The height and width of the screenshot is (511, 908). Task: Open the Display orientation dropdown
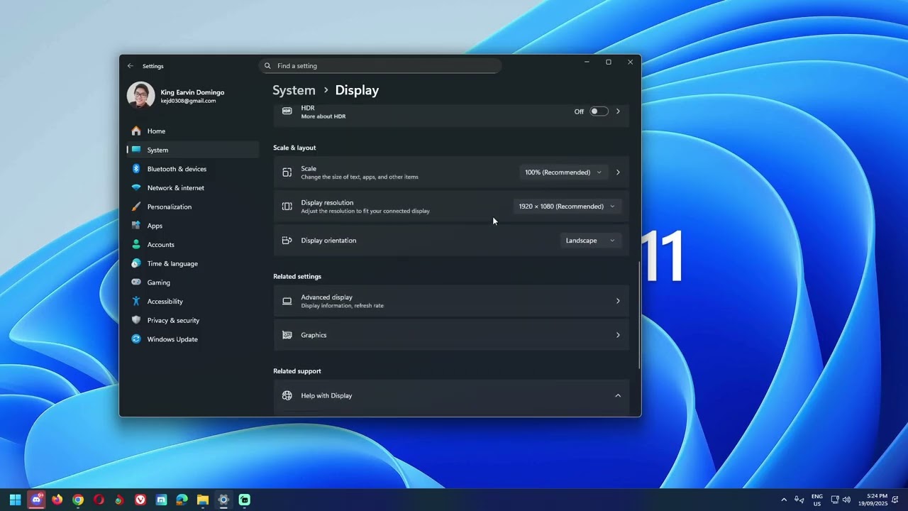pyautogui.click(x=590, y=241)
